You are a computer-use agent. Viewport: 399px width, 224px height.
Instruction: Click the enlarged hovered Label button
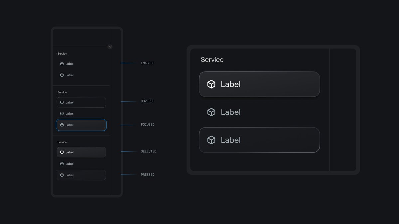(259, 84)
